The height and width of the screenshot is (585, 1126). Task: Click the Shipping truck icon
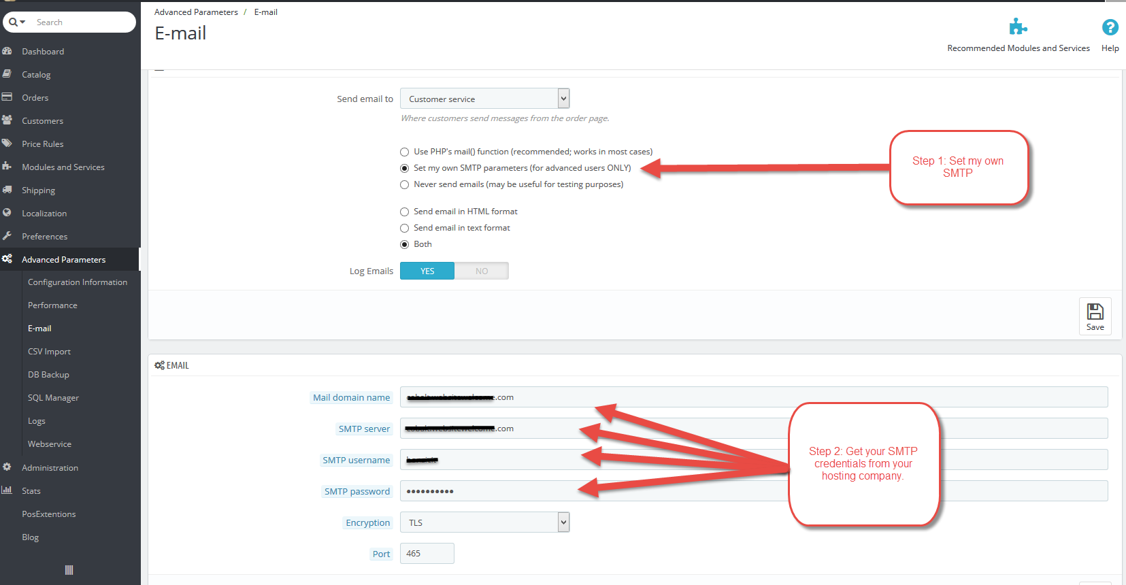tap(7, 190)
